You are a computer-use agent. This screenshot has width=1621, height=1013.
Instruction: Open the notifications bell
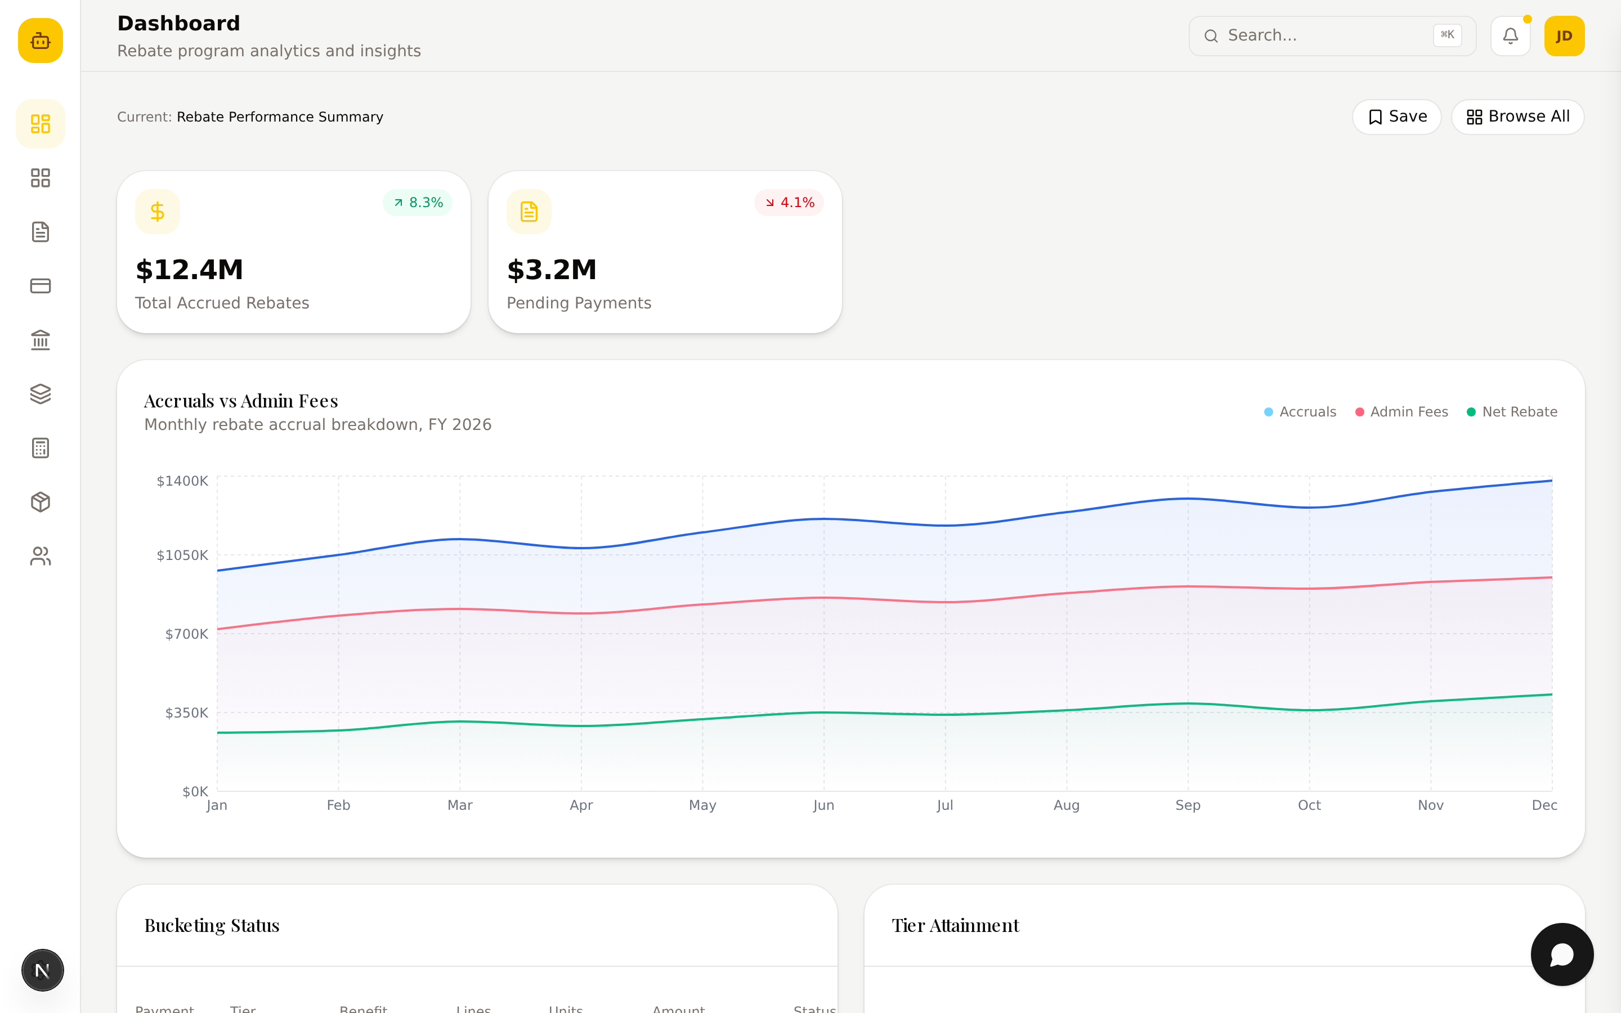point(1511,35)
